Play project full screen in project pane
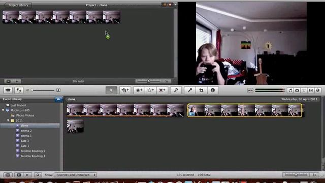Viewport: 325px width, 183px height. coord(9,81)
